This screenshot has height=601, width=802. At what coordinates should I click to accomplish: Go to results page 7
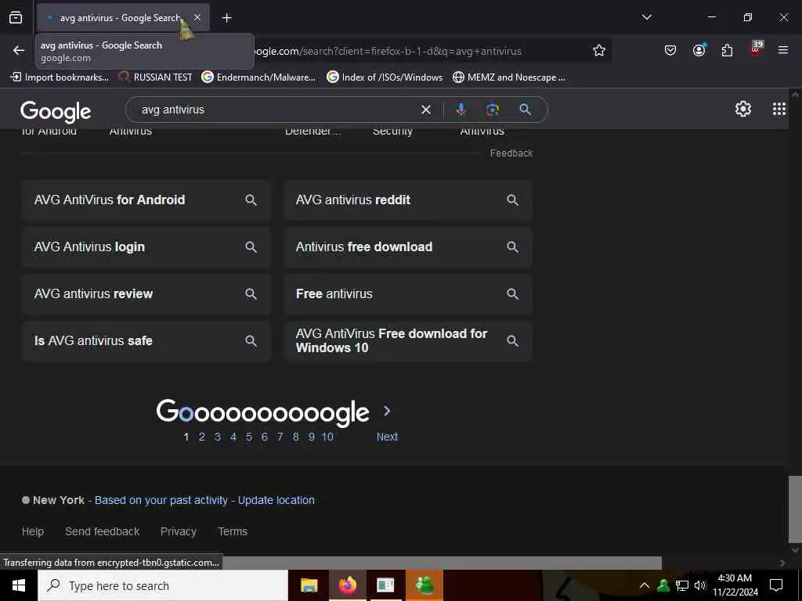280,437
